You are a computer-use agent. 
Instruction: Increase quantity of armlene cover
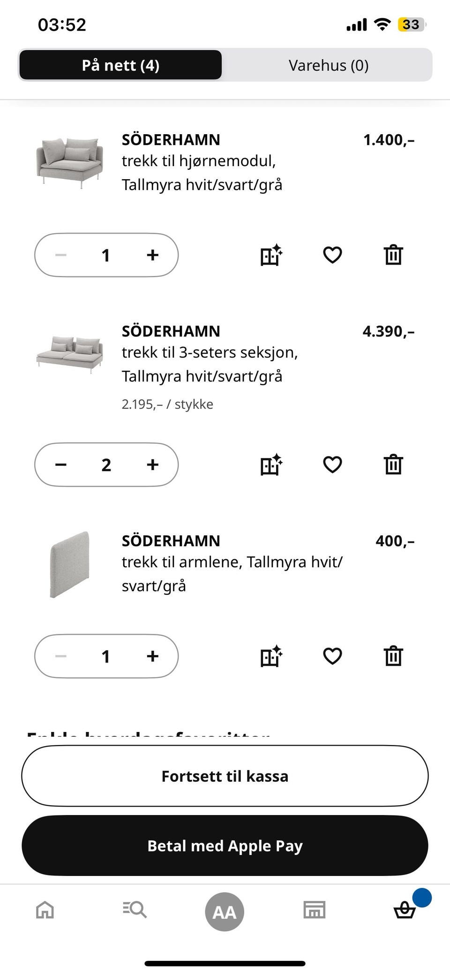click(152, 656)
